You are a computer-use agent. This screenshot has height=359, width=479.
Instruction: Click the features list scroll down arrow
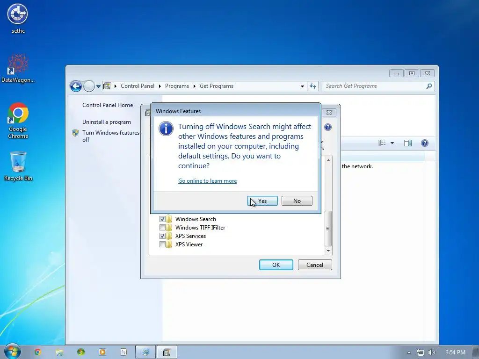328,251
